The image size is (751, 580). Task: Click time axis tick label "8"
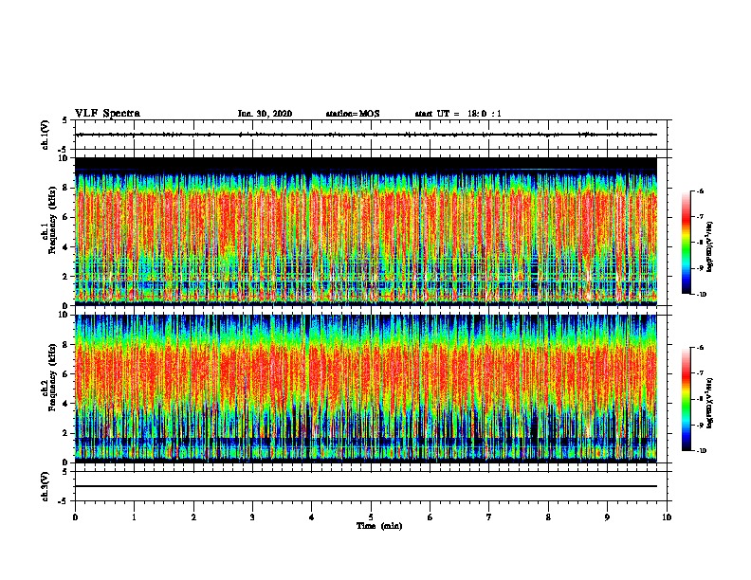pyautogui.click(x=548, y=517)
